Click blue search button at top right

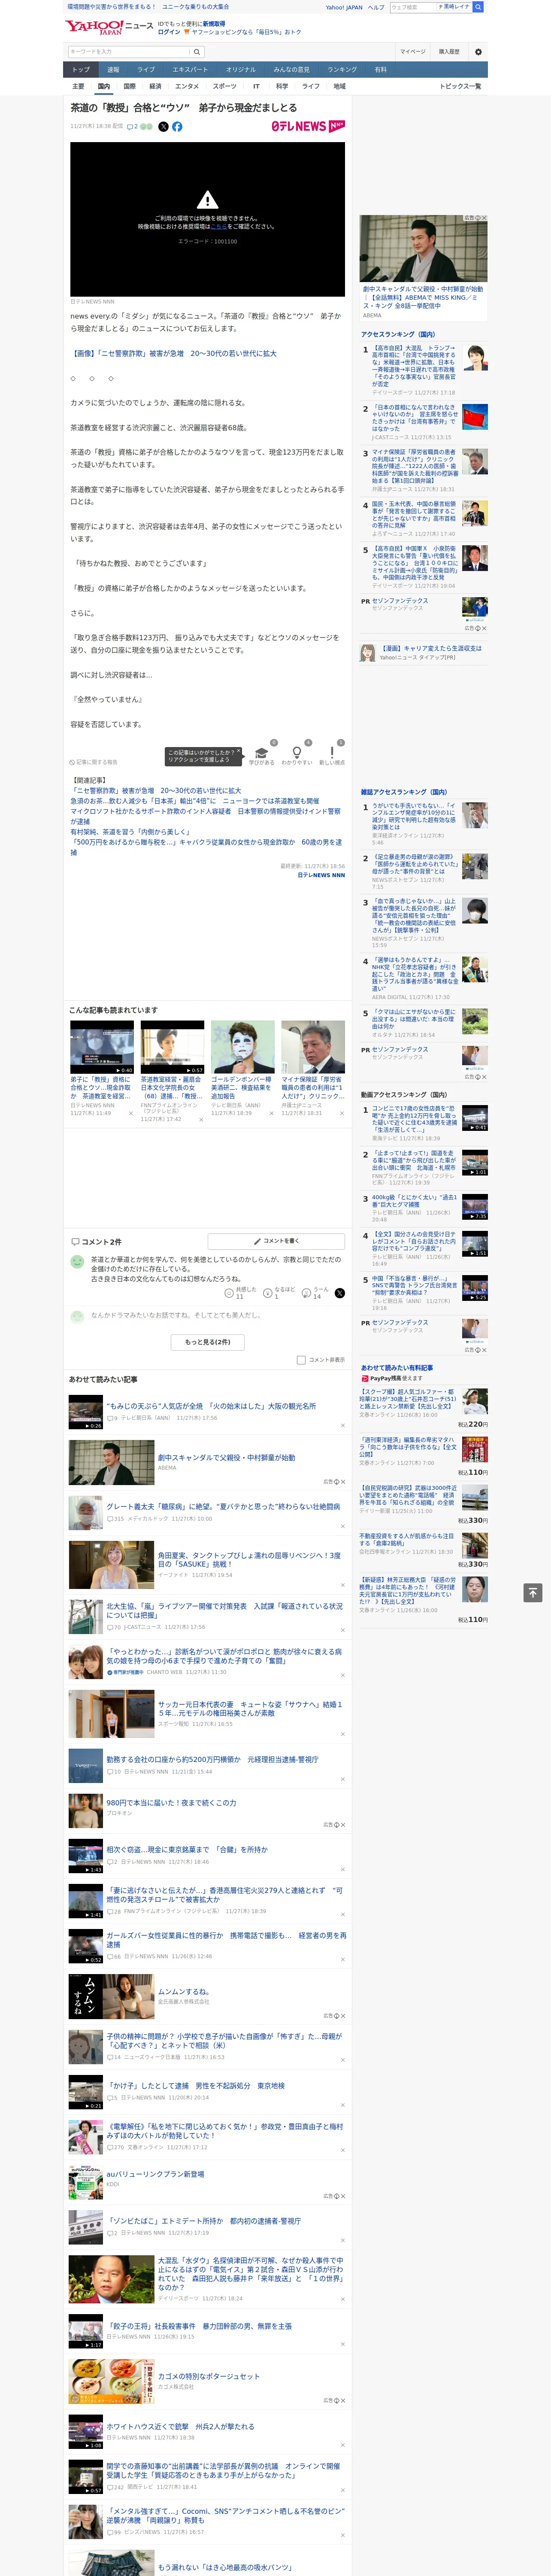pyautogui.click(x=478, y=7)
